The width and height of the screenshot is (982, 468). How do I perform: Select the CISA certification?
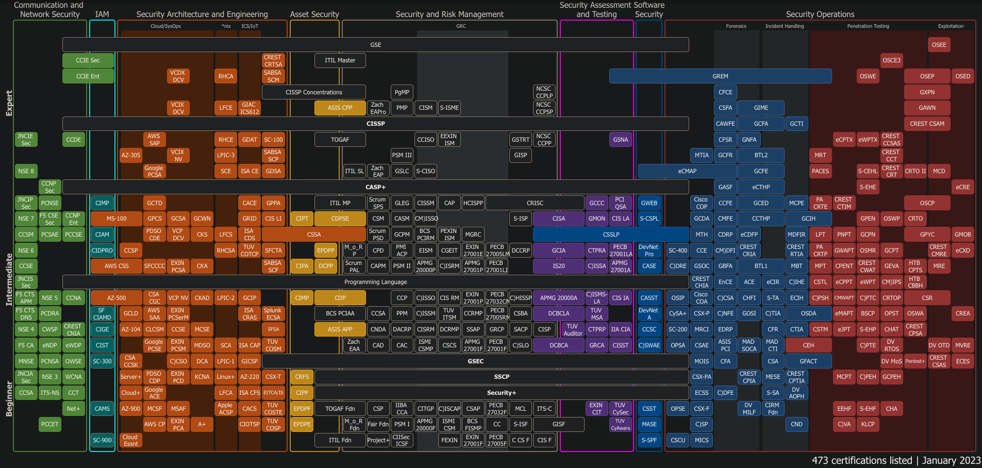(x=559, y=219)
